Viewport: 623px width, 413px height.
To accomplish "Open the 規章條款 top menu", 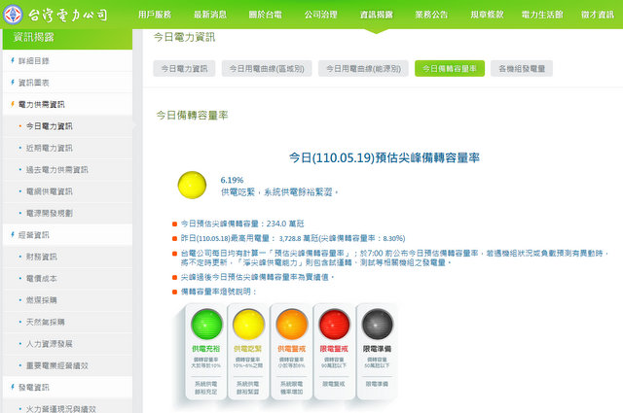I will click(x=487, y=15).
